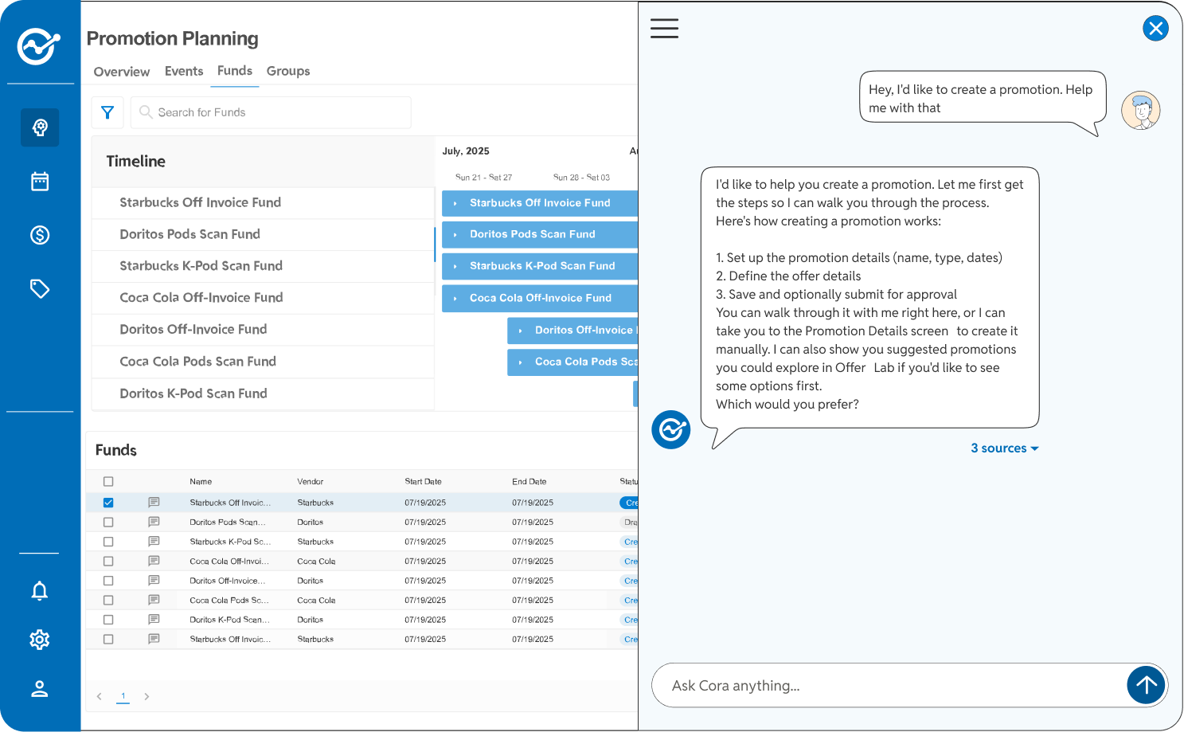Open comment icon for first Starbucks Off Invoice row

pos(154,503)
